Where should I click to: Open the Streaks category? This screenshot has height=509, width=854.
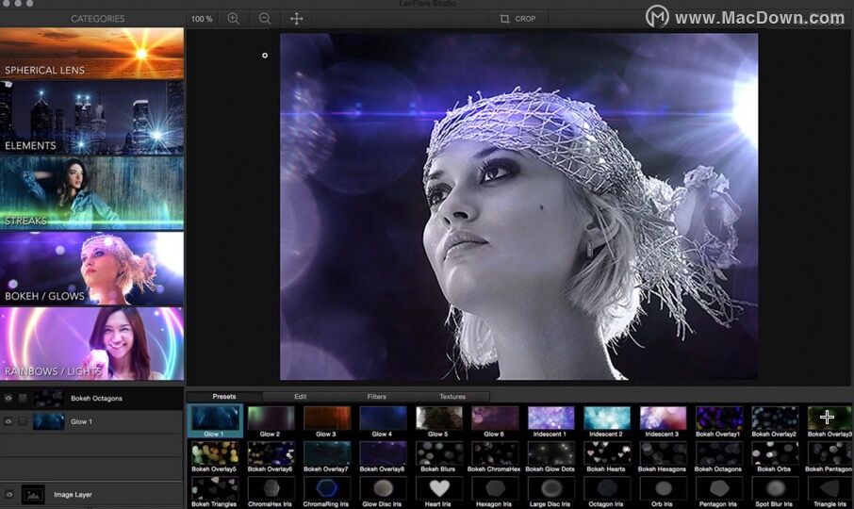(x=91, y=192)
